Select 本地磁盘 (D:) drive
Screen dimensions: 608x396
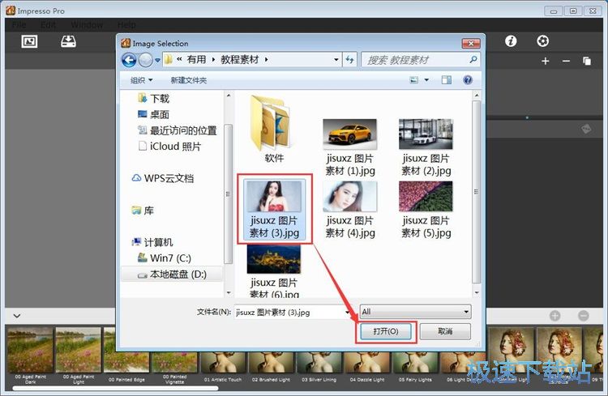tap(172, 275)
